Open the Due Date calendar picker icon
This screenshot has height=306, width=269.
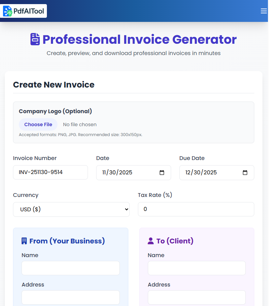point(245,173)
